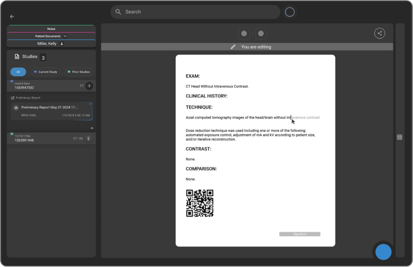Open the Notes tab
Viewport: 413px width, 267px height.
(51, 28)
